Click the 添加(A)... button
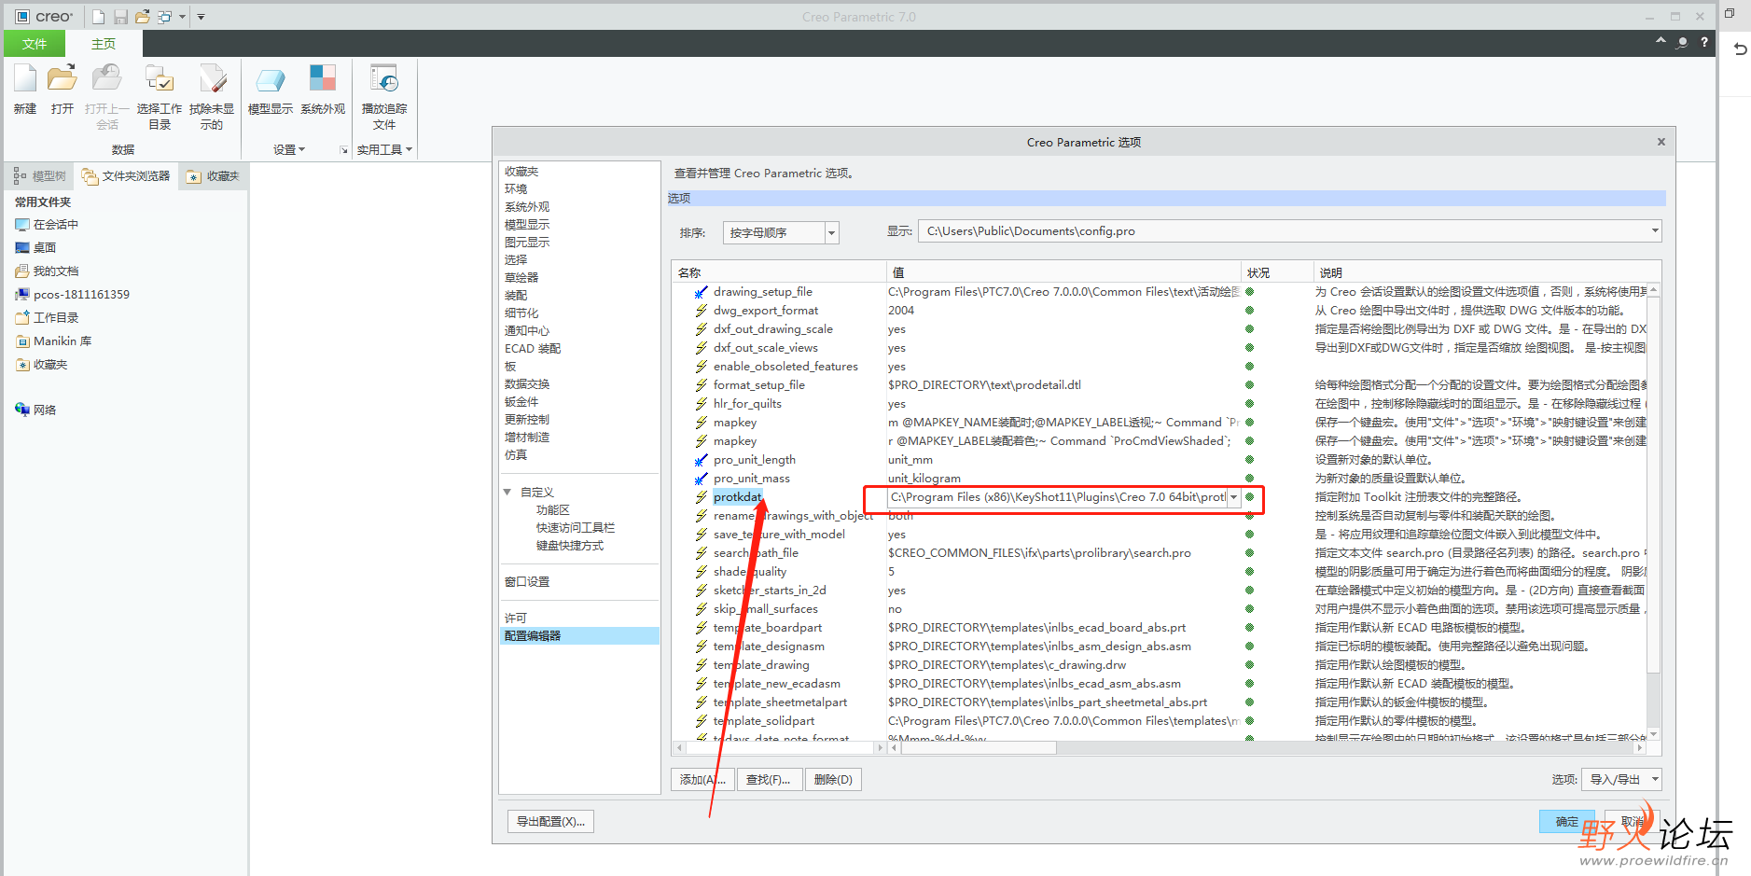The image size is (1751, 876). [702, 780]
